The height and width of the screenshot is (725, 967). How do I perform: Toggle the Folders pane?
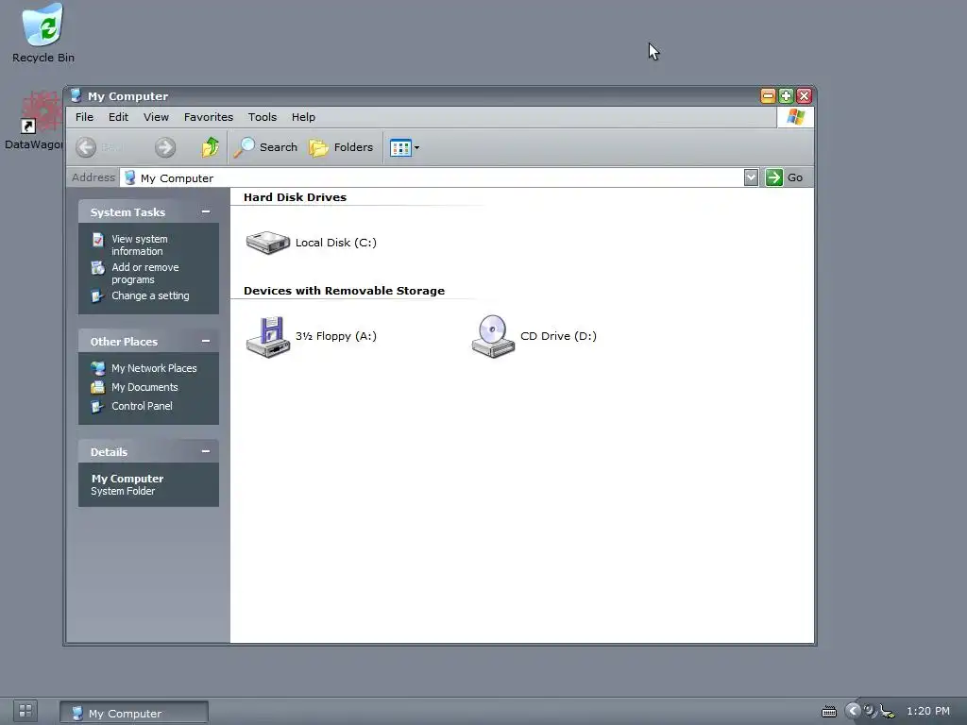pyautogui.click(x=341, y=147)
